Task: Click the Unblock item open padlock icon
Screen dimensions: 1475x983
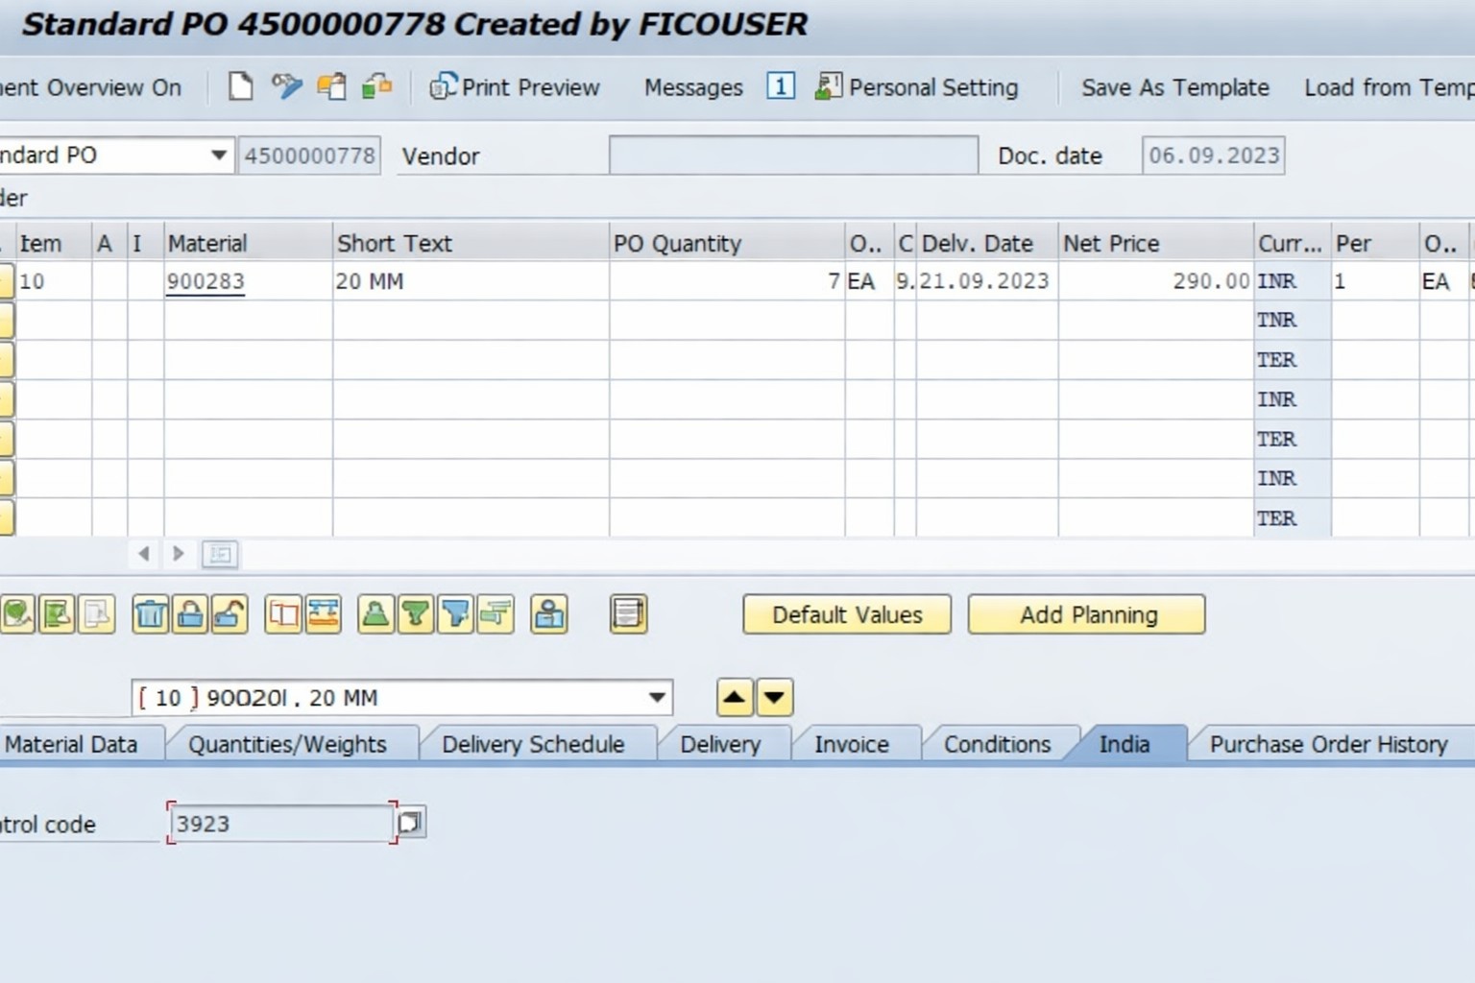Action: coord(230,614)
